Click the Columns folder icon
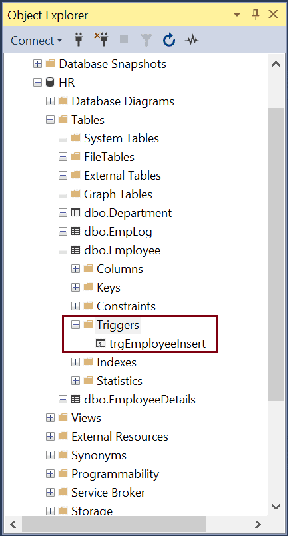Viewport: 293px width, 536px height. [x=88, y=268]
